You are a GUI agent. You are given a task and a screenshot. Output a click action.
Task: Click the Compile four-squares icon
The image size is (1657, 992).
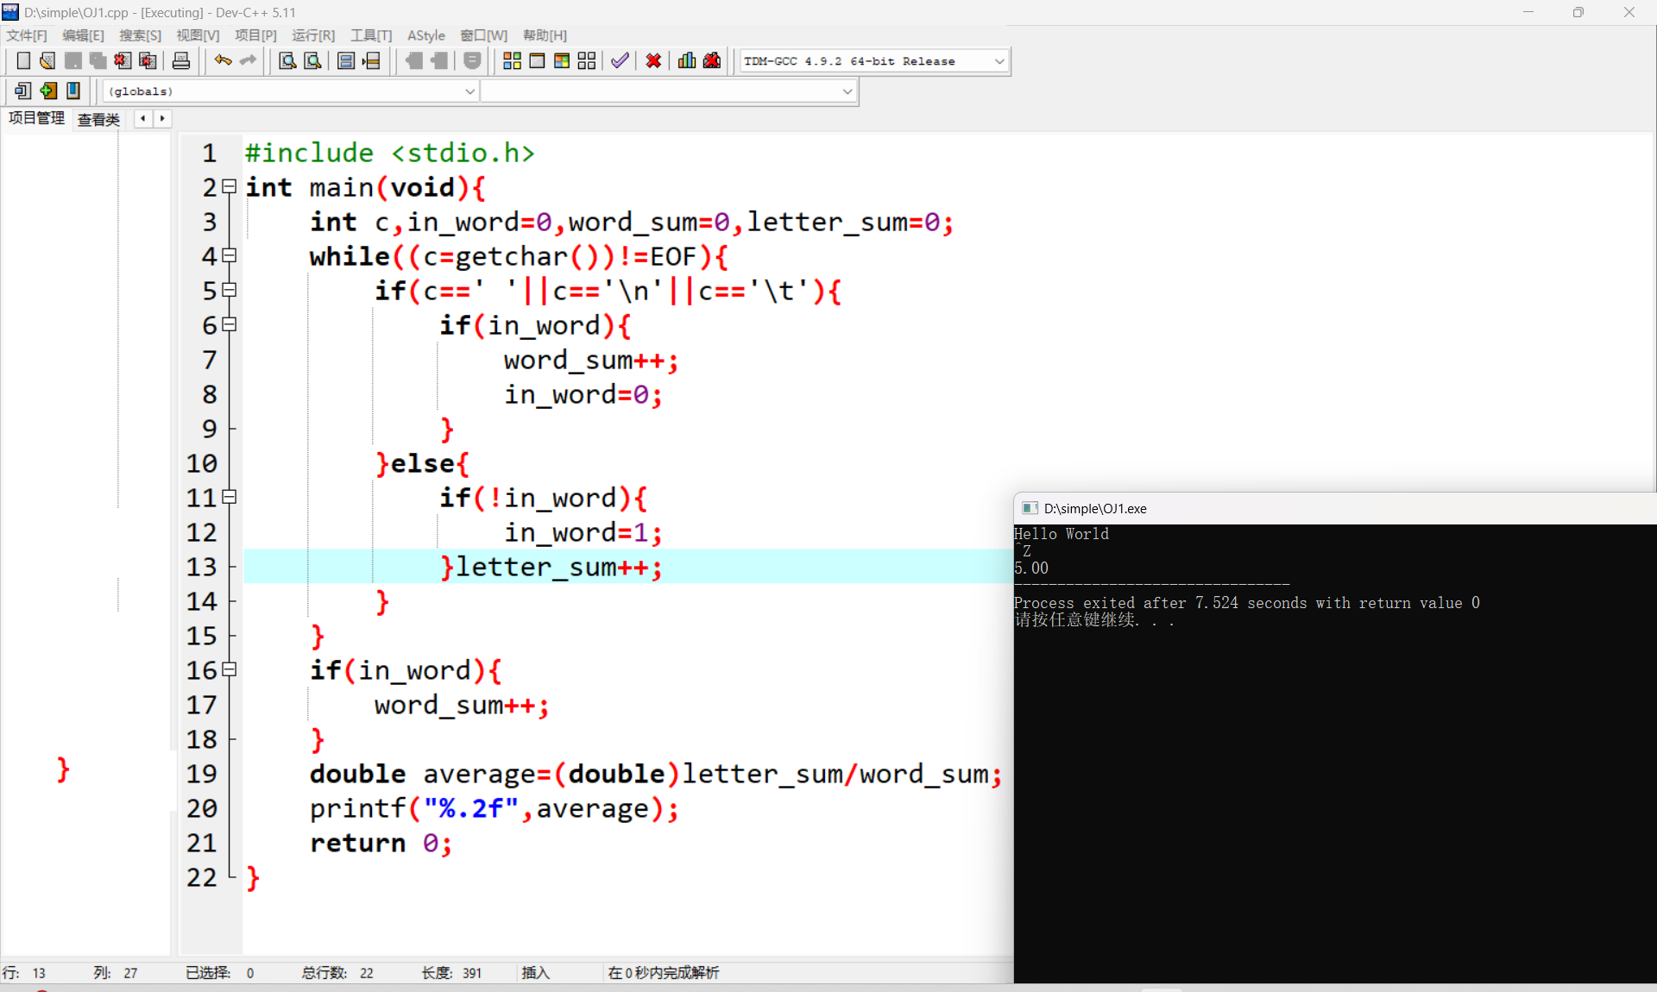[x=512, y=60]
